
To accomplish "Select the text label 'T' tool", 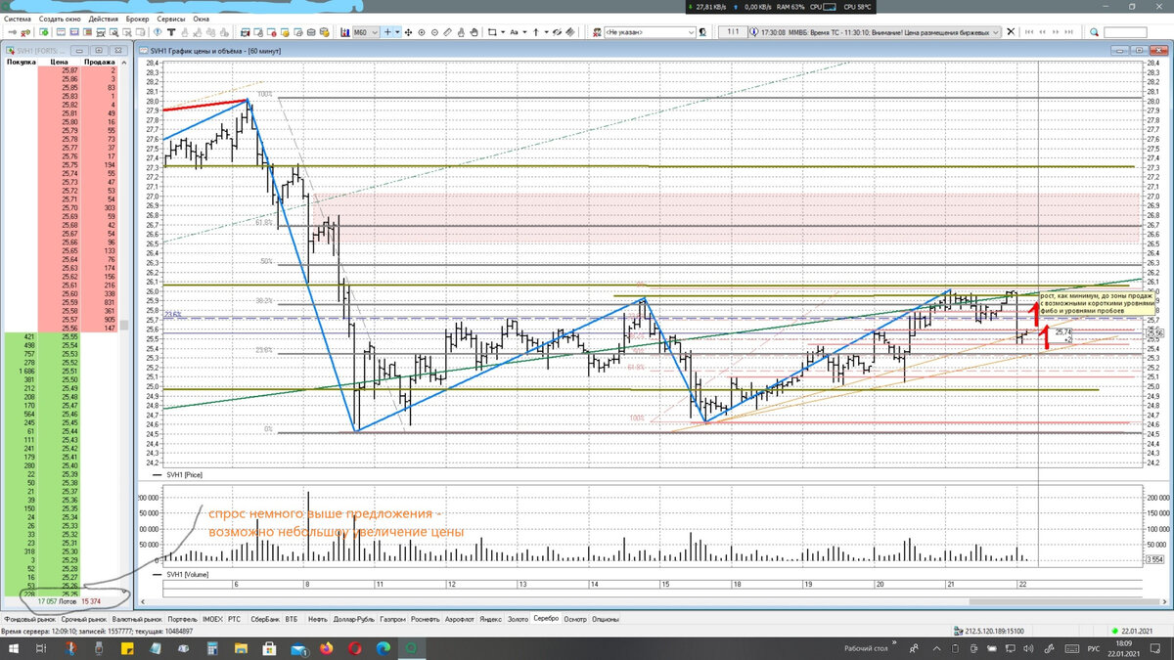I will pyautogui.click(x=171, y=32).
